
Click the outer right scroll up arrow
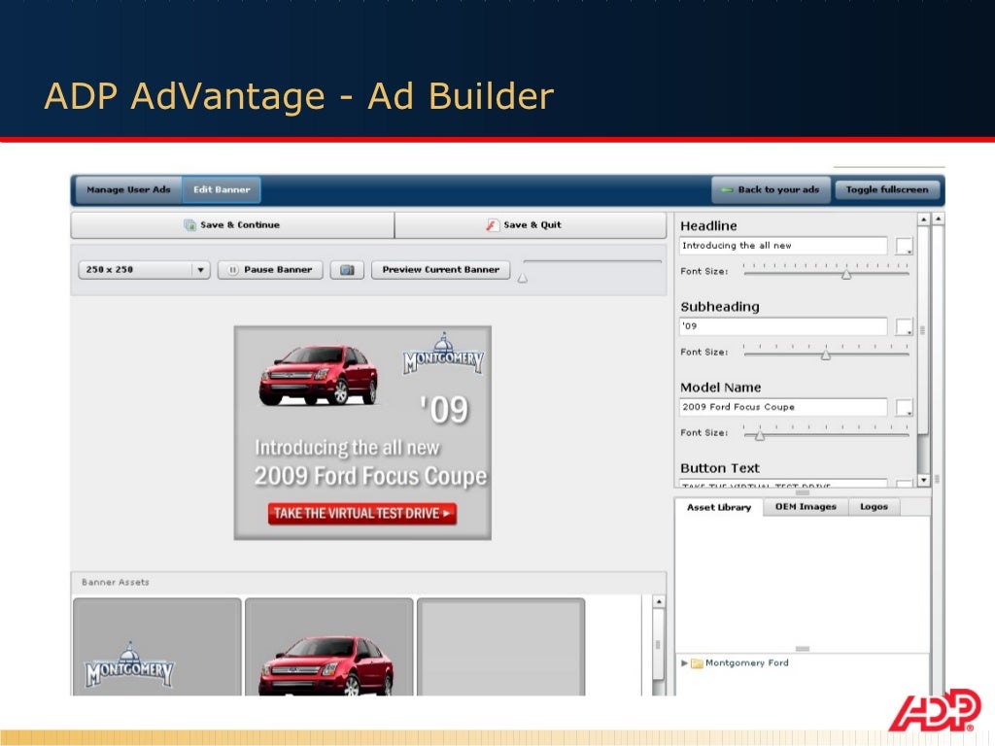click(938, 220)
